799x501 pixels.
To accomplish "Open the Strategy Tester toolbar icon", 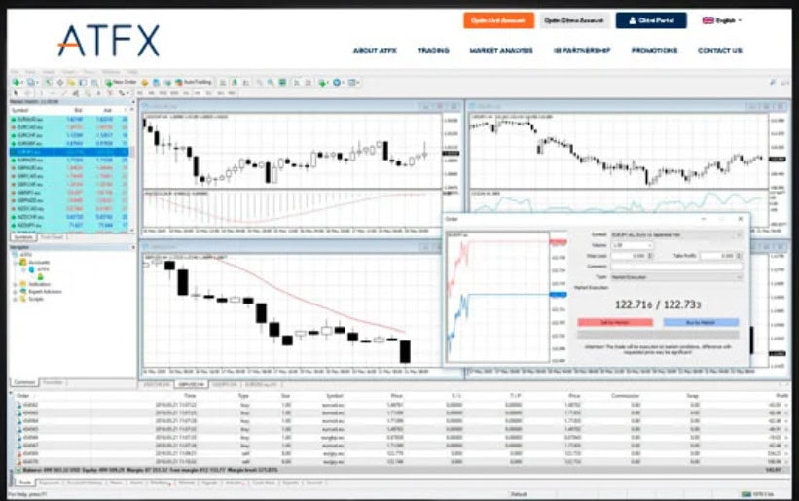I will (x=94, y=82).
